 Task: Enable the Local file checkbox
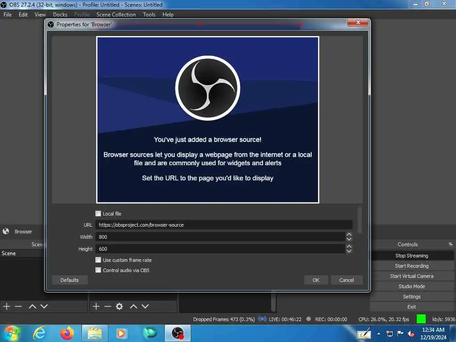(x=98, y=213)
